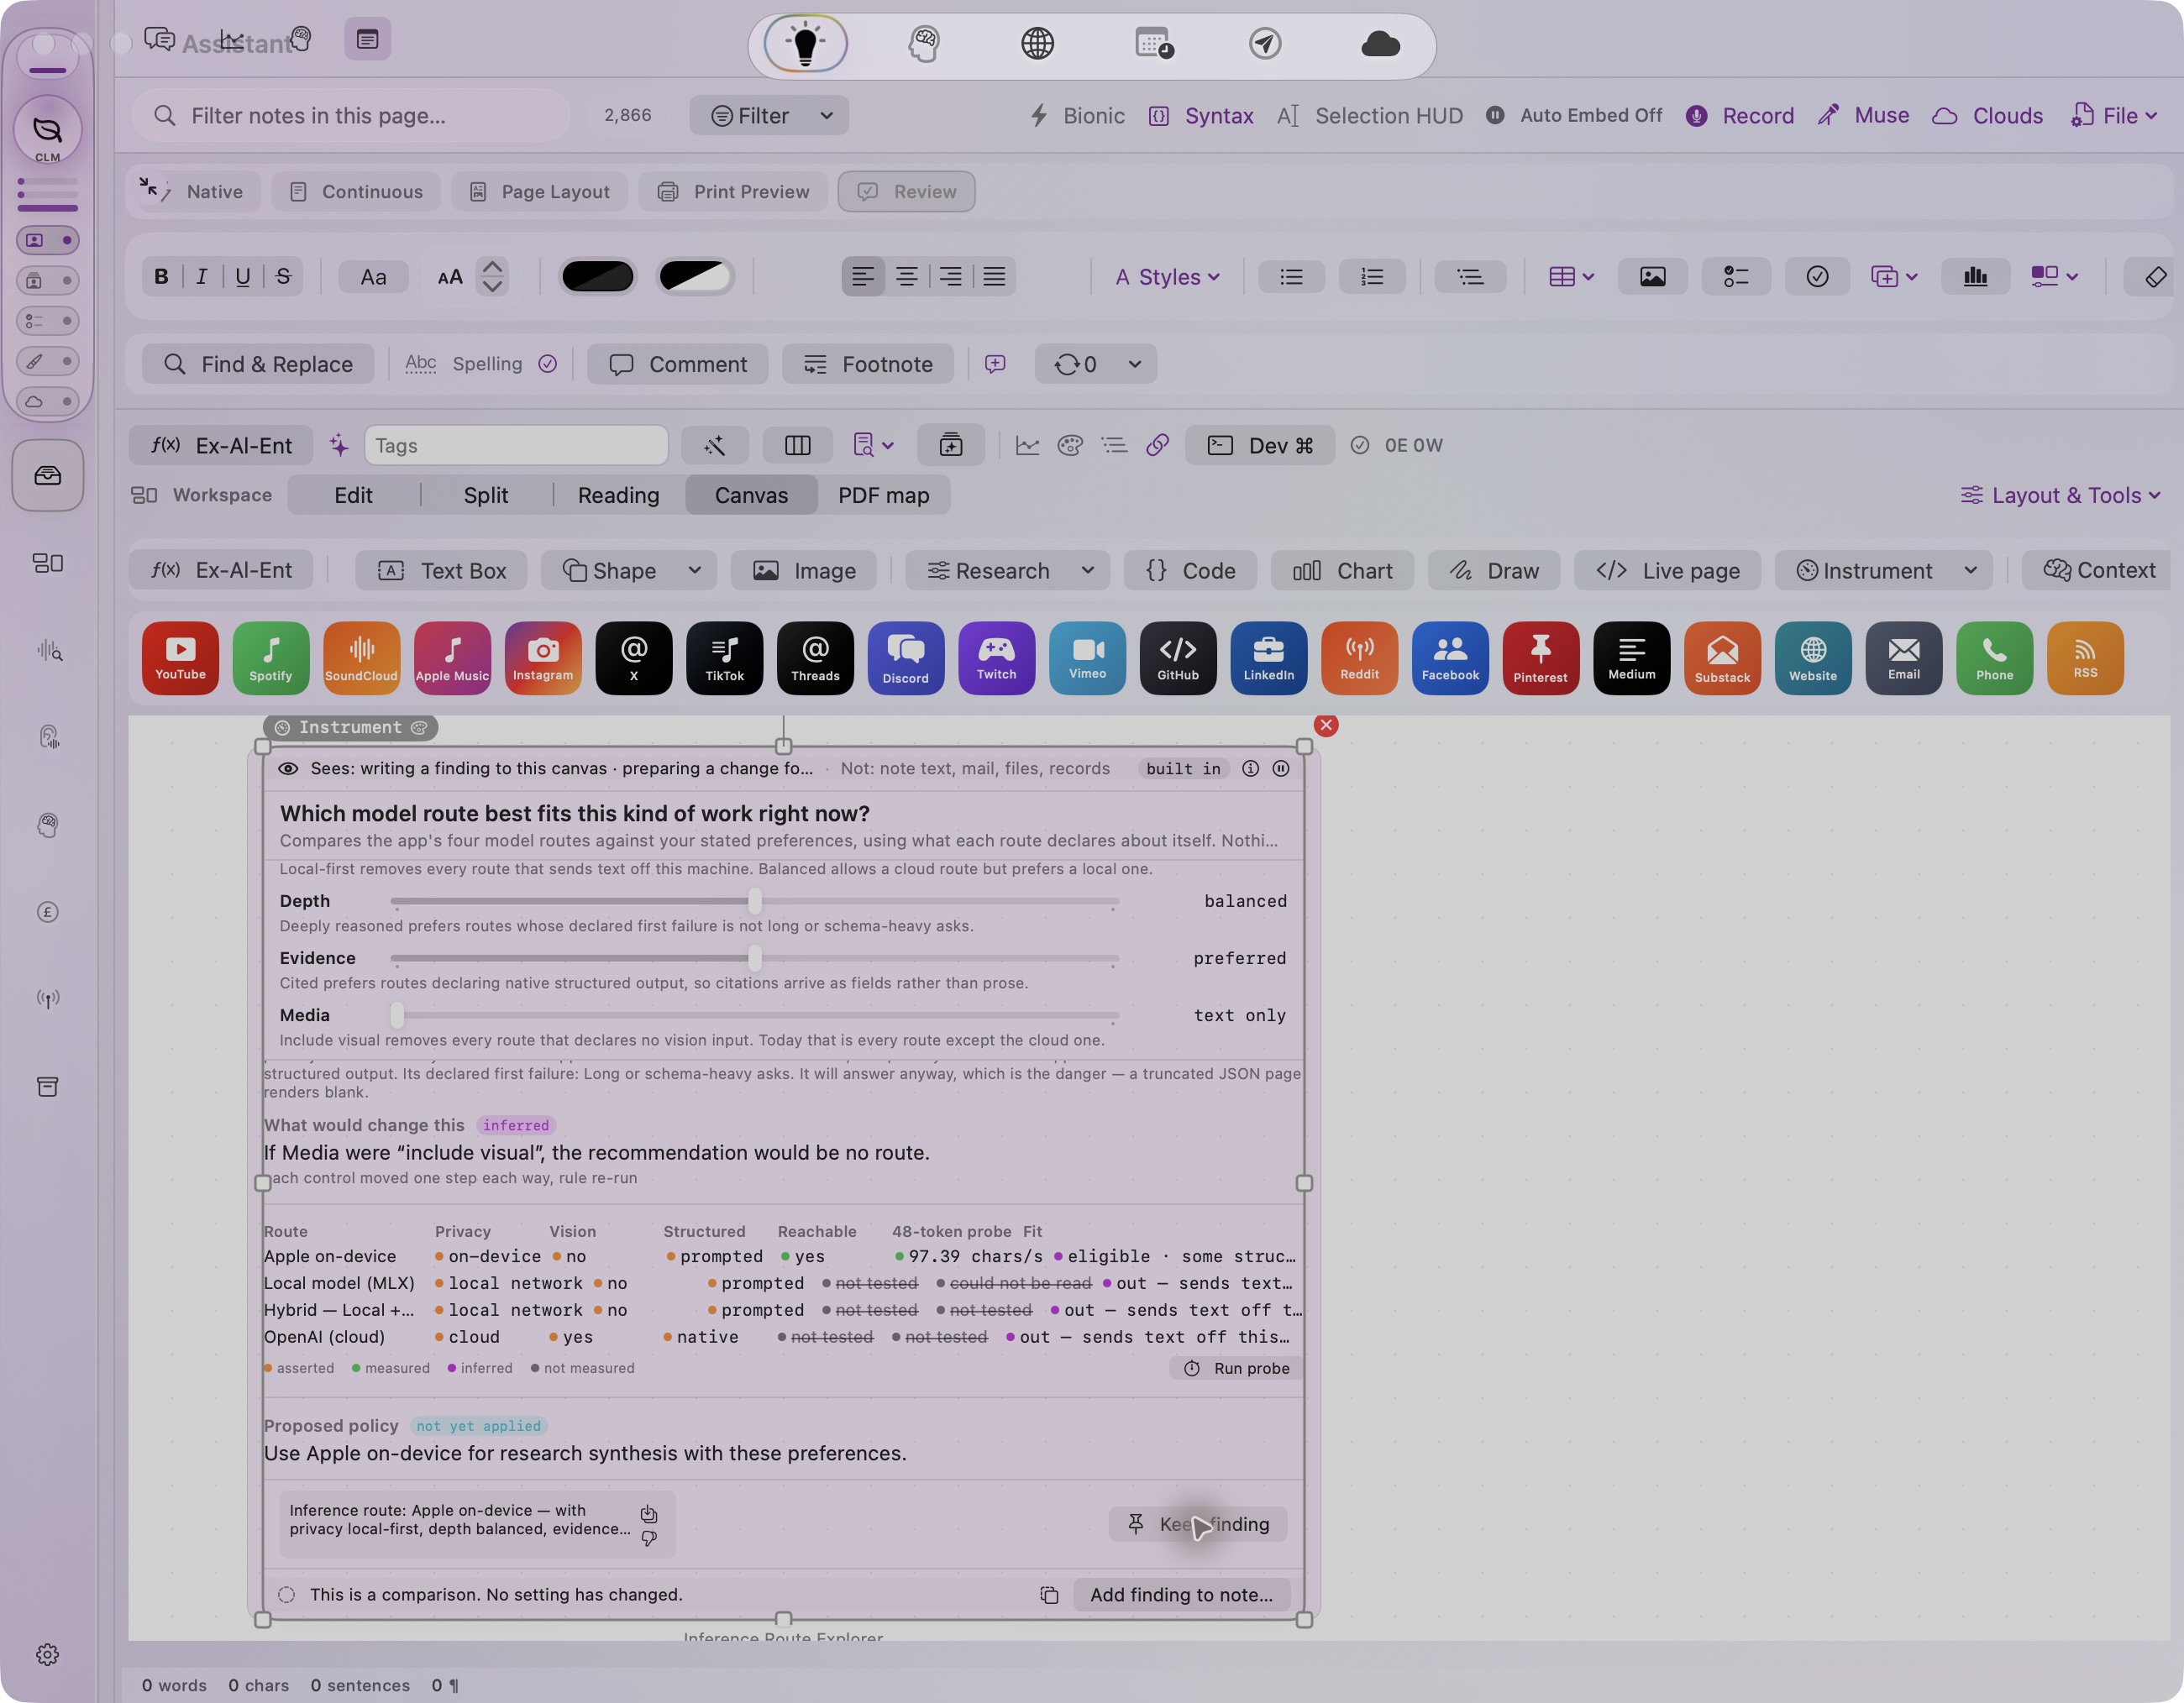Click Add finding to note button
The height and width of the screenshot is (1703, 2184).
pyautogui.click(x=1182, y=1594)
